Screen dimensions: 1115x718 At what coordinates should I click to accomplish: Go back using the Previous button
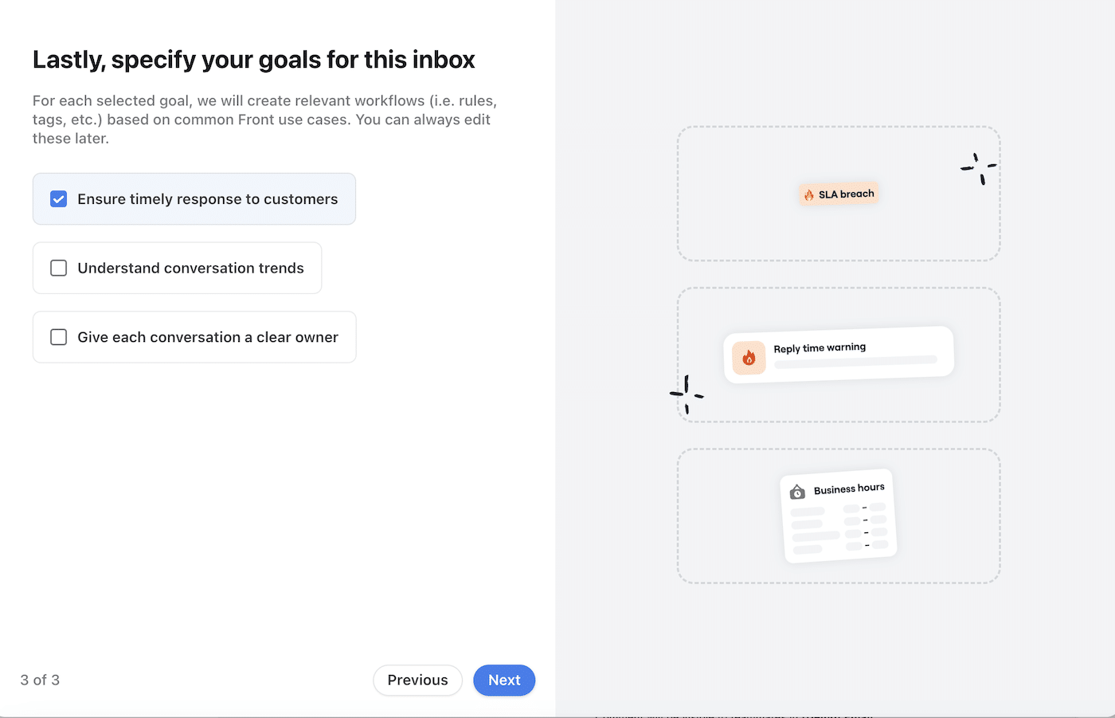[x=417, y=680]
